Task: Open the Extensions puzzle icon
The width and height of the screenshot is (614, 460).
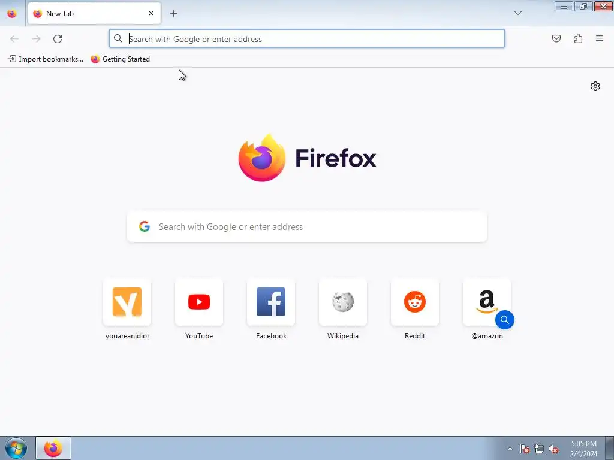Action: coord(578,38)
